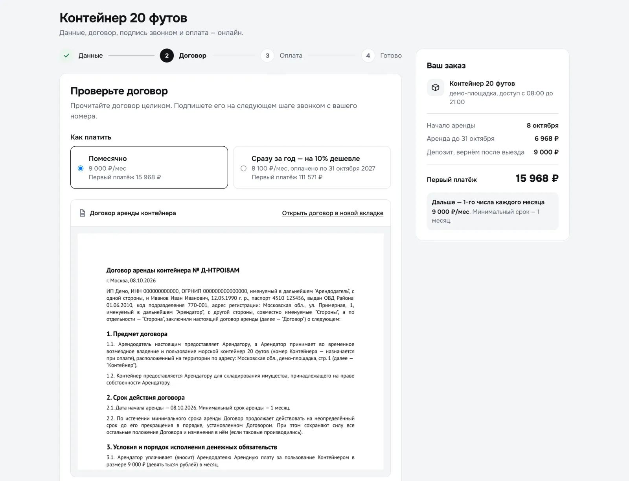Click the Проверьте договор heading
629x481 pixels.
pyautogui.click(x=119, y=91)
